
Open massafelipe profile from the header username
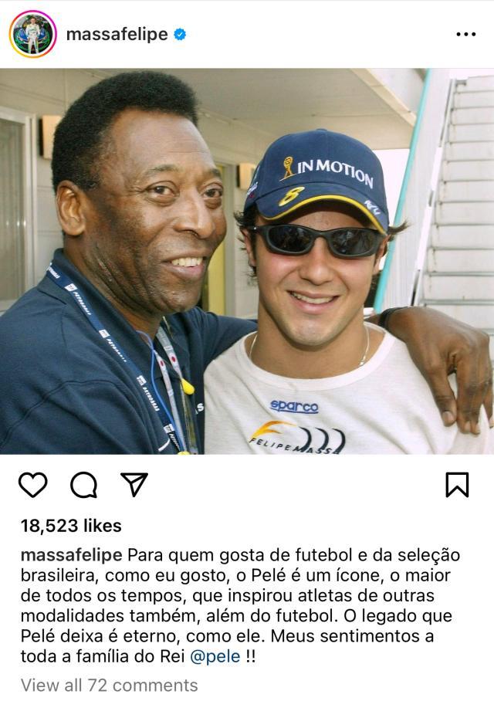click(117, 35)
